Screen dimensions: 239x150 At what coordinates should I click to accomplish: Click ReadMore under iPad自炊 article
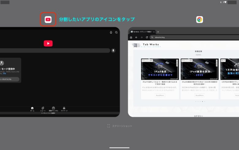(160, 95)
